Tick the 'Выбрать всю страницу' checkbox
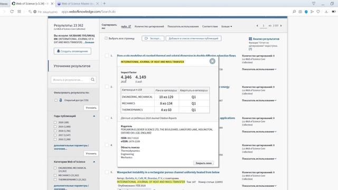The width and height of the screenshot is (338, 190). coord(106,38)
